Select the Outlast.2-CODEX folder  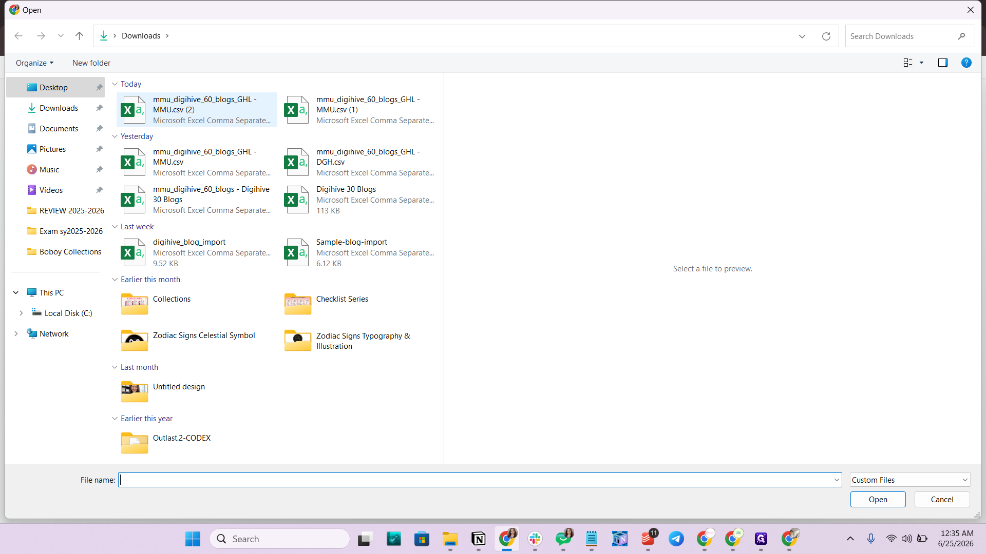[197, 443]
